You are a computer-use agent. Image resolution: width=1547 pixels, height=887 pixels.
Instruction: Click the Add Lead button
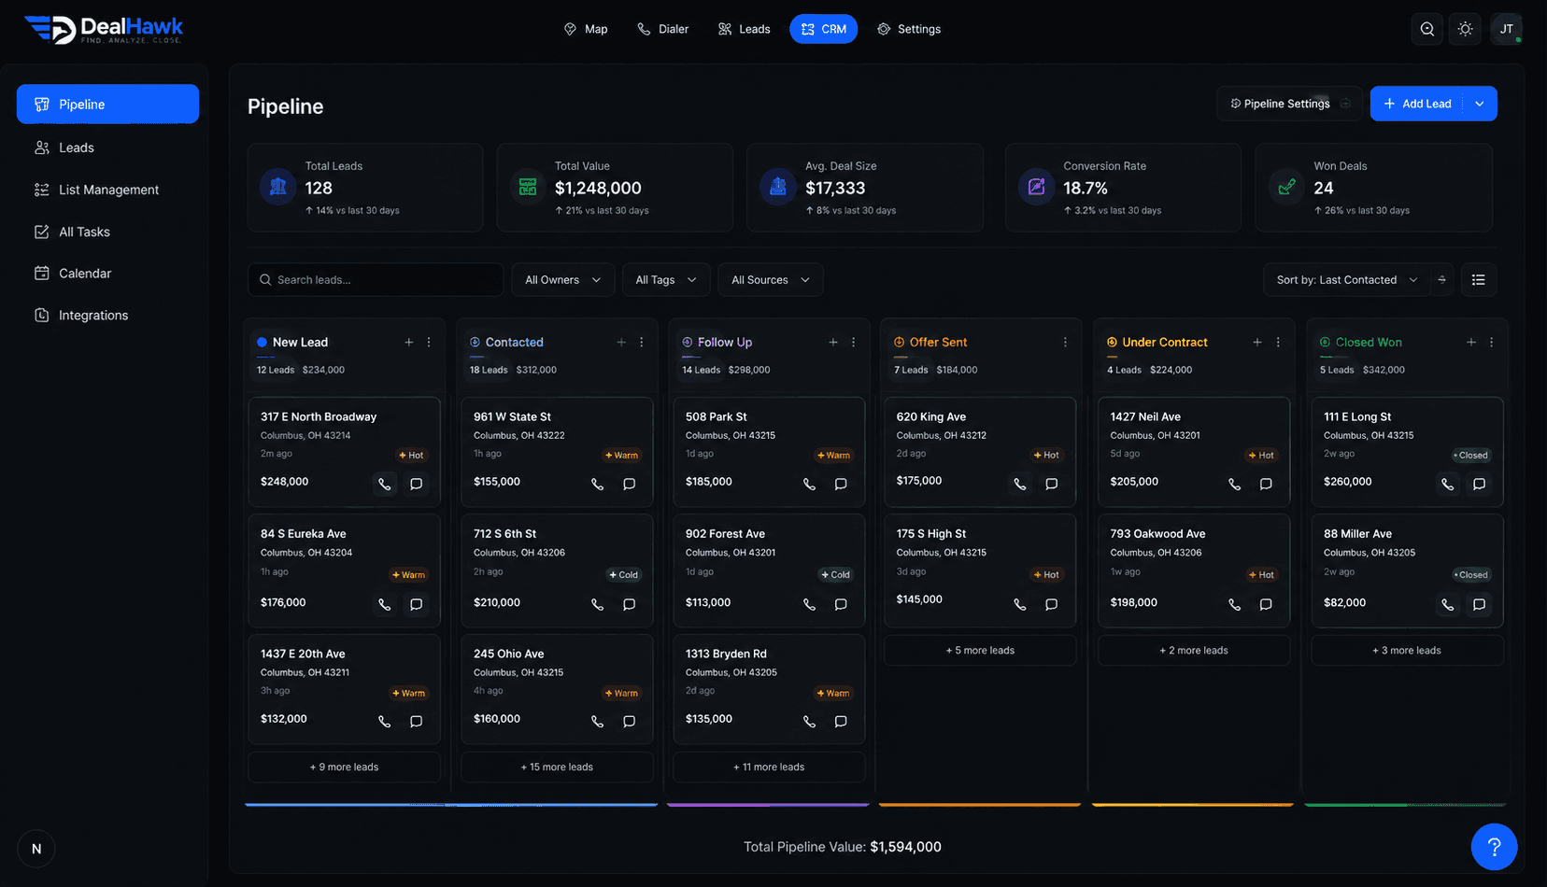point(1417,104)
